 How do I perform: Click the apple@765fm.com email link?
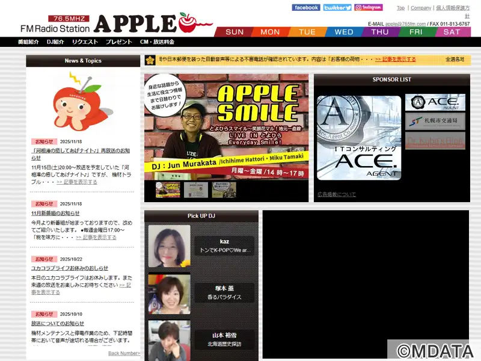(405, 24)
